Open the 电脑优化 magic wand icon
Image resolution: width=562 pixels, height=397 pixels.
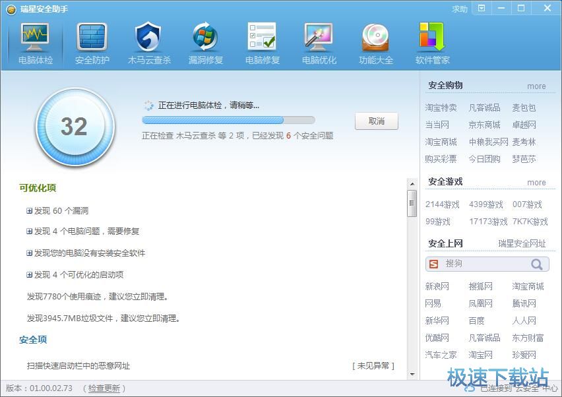[319, 36]
